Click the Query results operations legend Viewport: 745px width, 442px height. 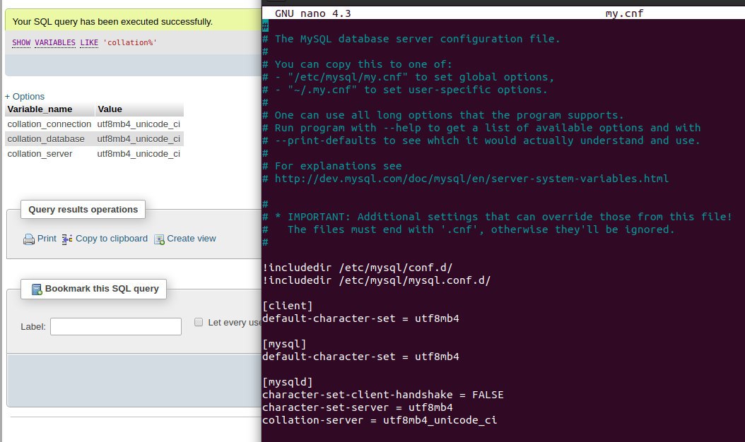(x=83, y=210)
